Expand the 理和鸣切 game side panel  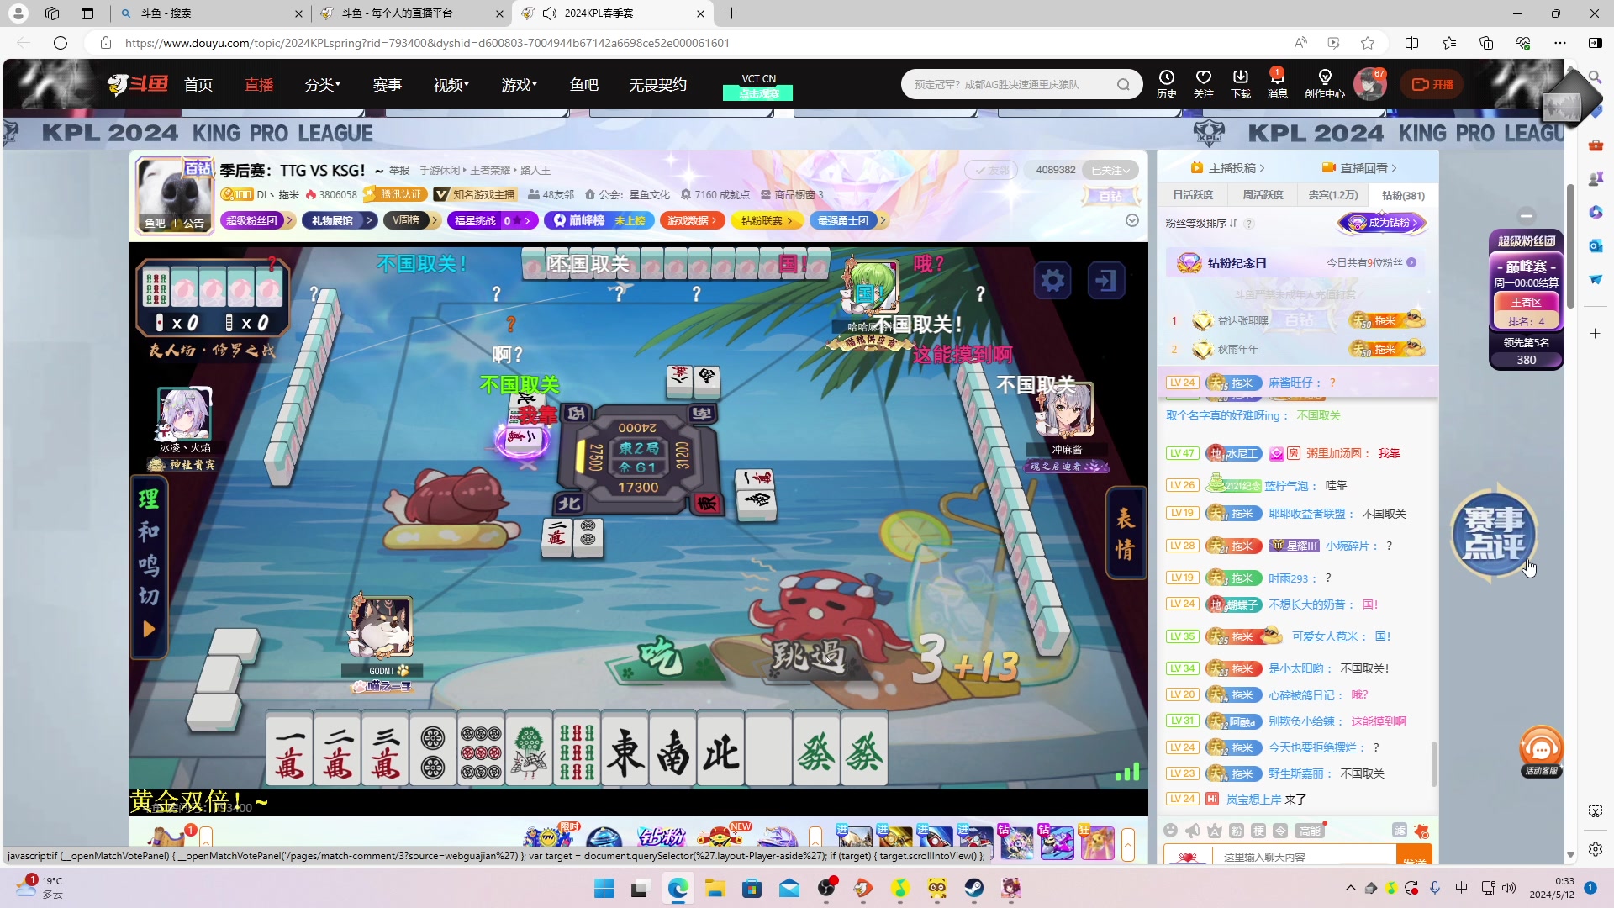coord(149,629)
